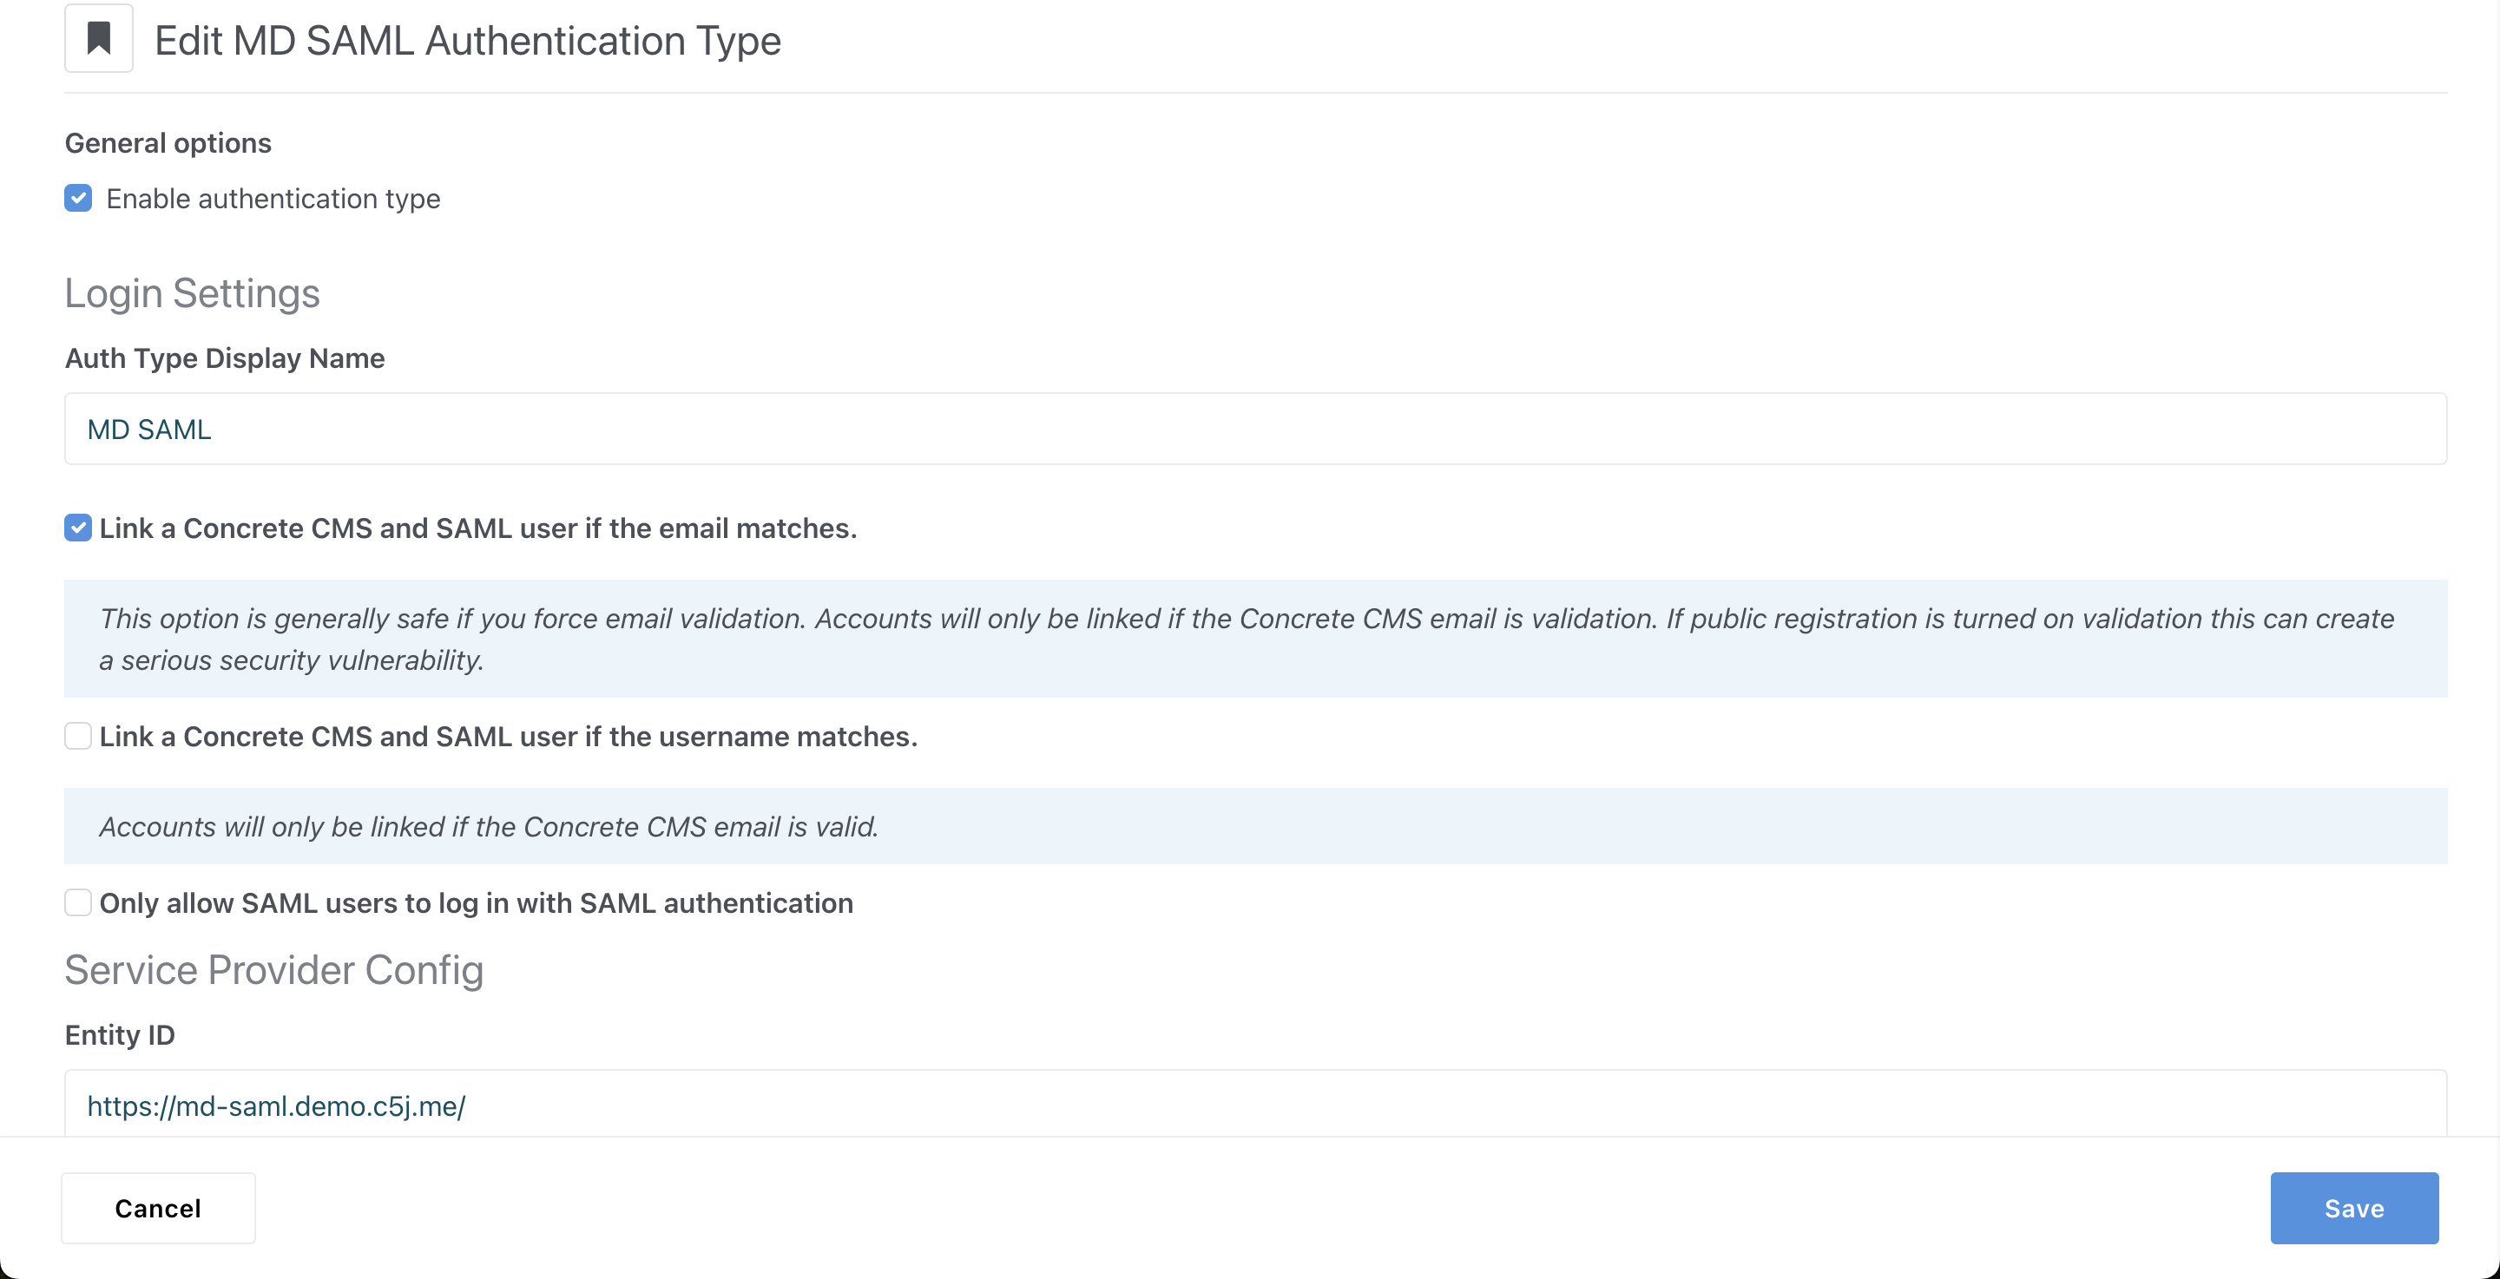Click the email matches option label text

tap(477, 529)
